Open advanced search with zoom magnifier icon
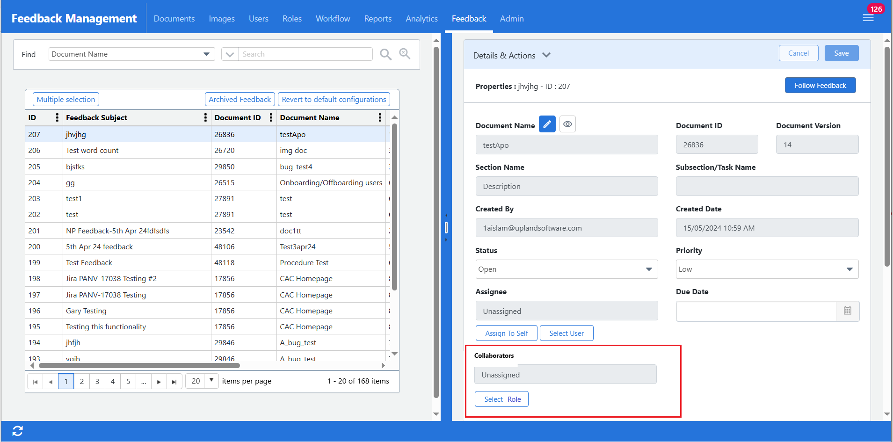The height and width of the screenshot is (442, 893). click(405, 54)
